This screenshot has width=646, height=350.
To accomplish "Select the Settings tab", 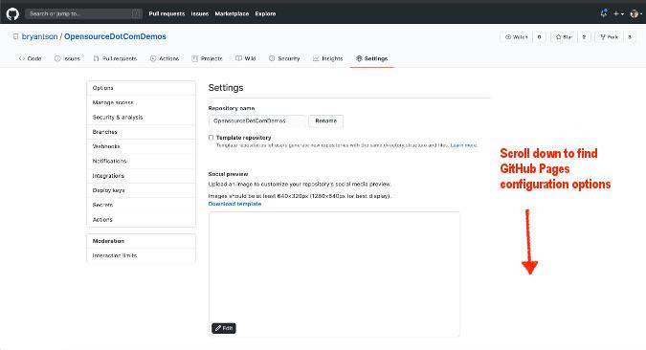I will pos(372,58).
